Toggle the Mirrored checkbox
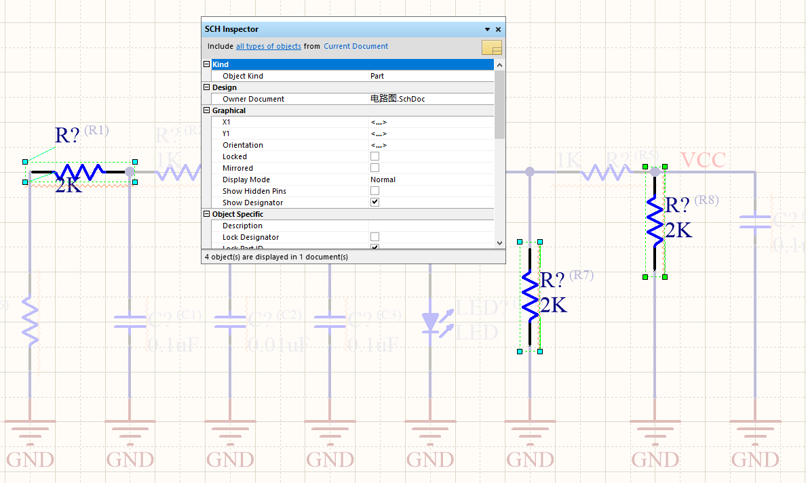The width and height of the screenshot is (806, 483). [375, 168]
